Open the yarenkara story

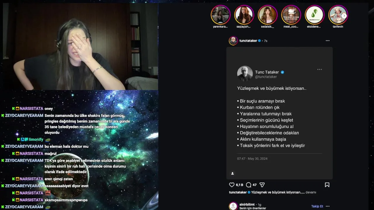point(221,15)
